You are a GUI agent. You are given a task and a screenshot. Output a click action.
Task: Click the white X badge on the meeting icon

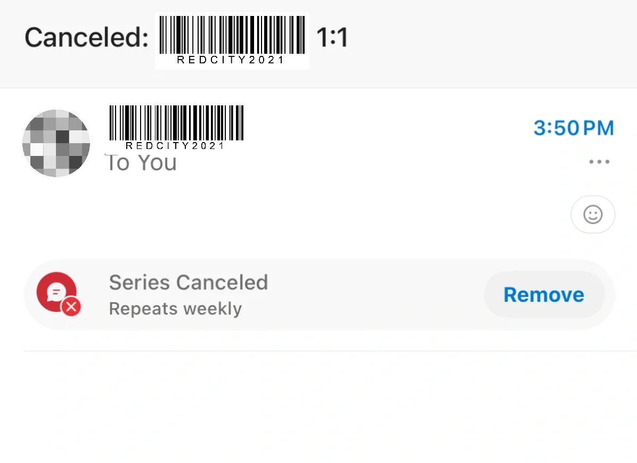click(x=71, y=307)
